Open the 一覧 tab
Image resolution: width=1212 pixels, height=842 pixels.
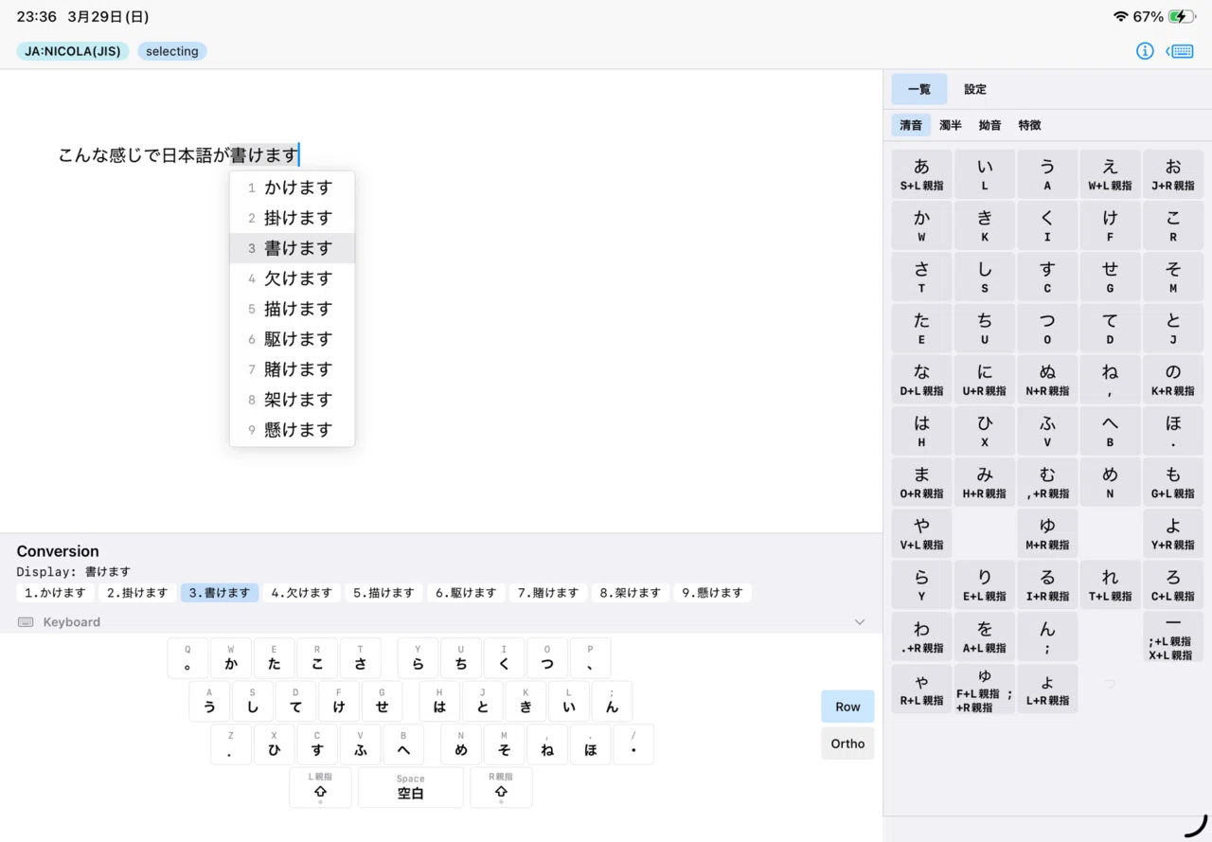coord(919,89)
